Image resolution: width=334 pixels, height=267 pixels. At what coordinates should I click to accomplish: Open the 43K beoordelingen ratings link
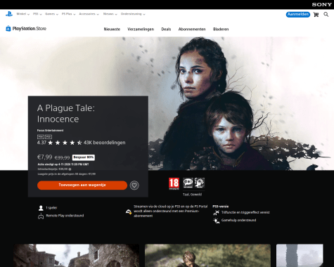point(105,143)
